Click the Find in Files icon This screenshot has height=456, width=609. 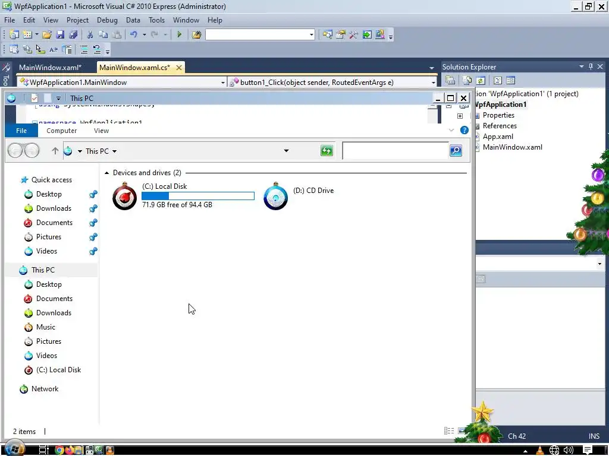(196, 35)
